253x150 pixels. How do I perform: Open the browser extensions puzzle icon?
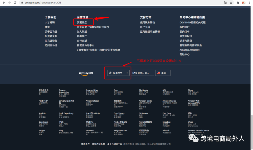point(238,3)
